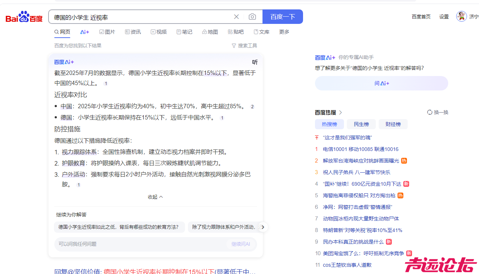Select the 财经榜 tab
The width and height of the screenshot is (479, 274).
coord(393,124)
